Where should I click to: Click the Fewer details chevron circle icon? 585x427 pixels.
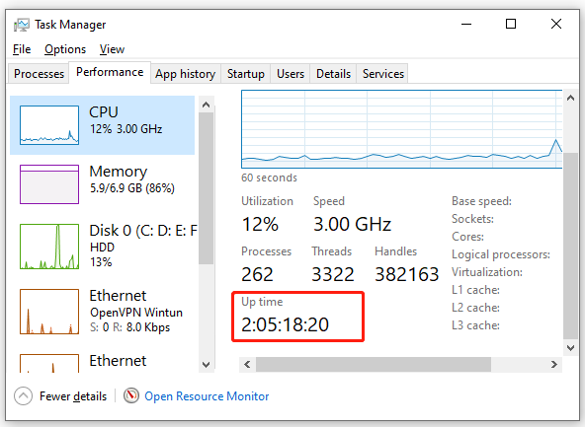click(23, 396)
